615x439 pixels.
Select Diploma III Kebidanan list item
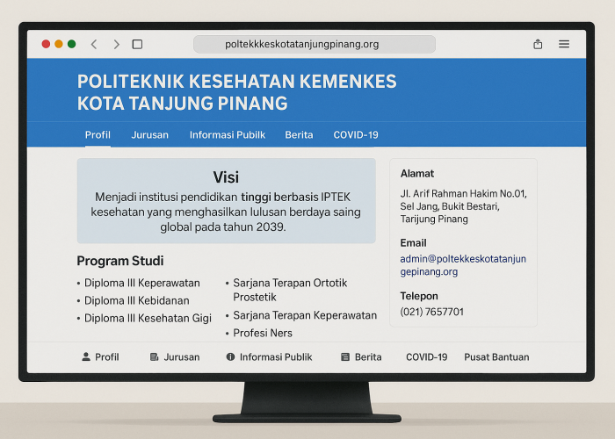click(136, 300)
